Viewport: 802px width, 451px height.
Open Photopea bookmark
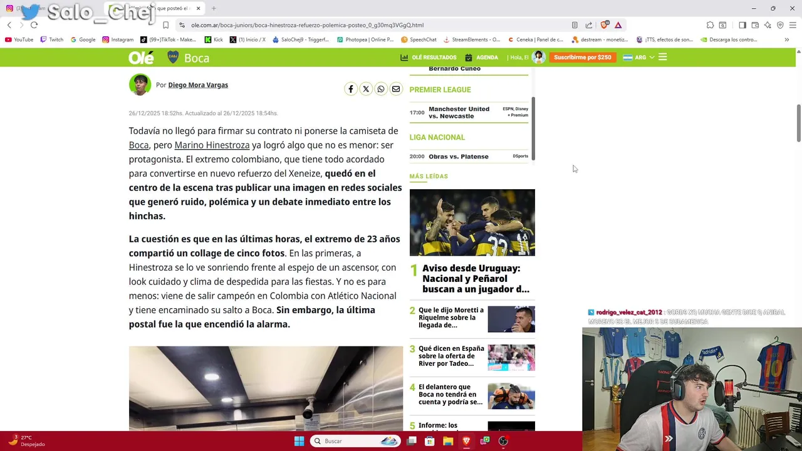(x=365, y=39)
